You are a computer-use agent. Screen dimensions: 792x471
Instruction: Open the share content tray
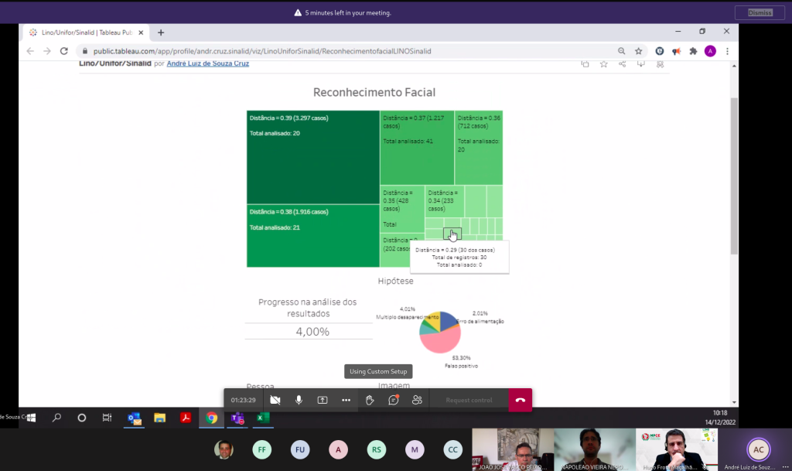pos(323,400)
